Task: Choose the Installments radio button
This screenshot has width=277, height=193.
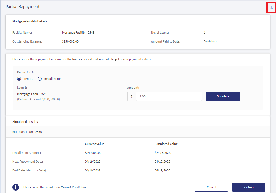Action: point(40,79)
